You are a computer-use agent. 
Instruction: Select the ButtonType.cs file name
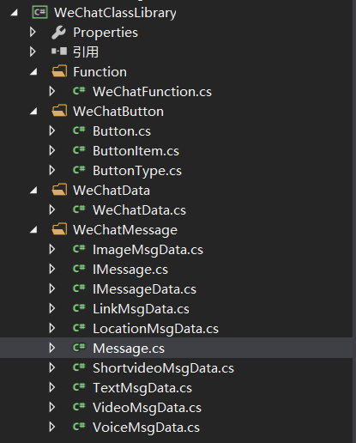(x=137, y=171)
